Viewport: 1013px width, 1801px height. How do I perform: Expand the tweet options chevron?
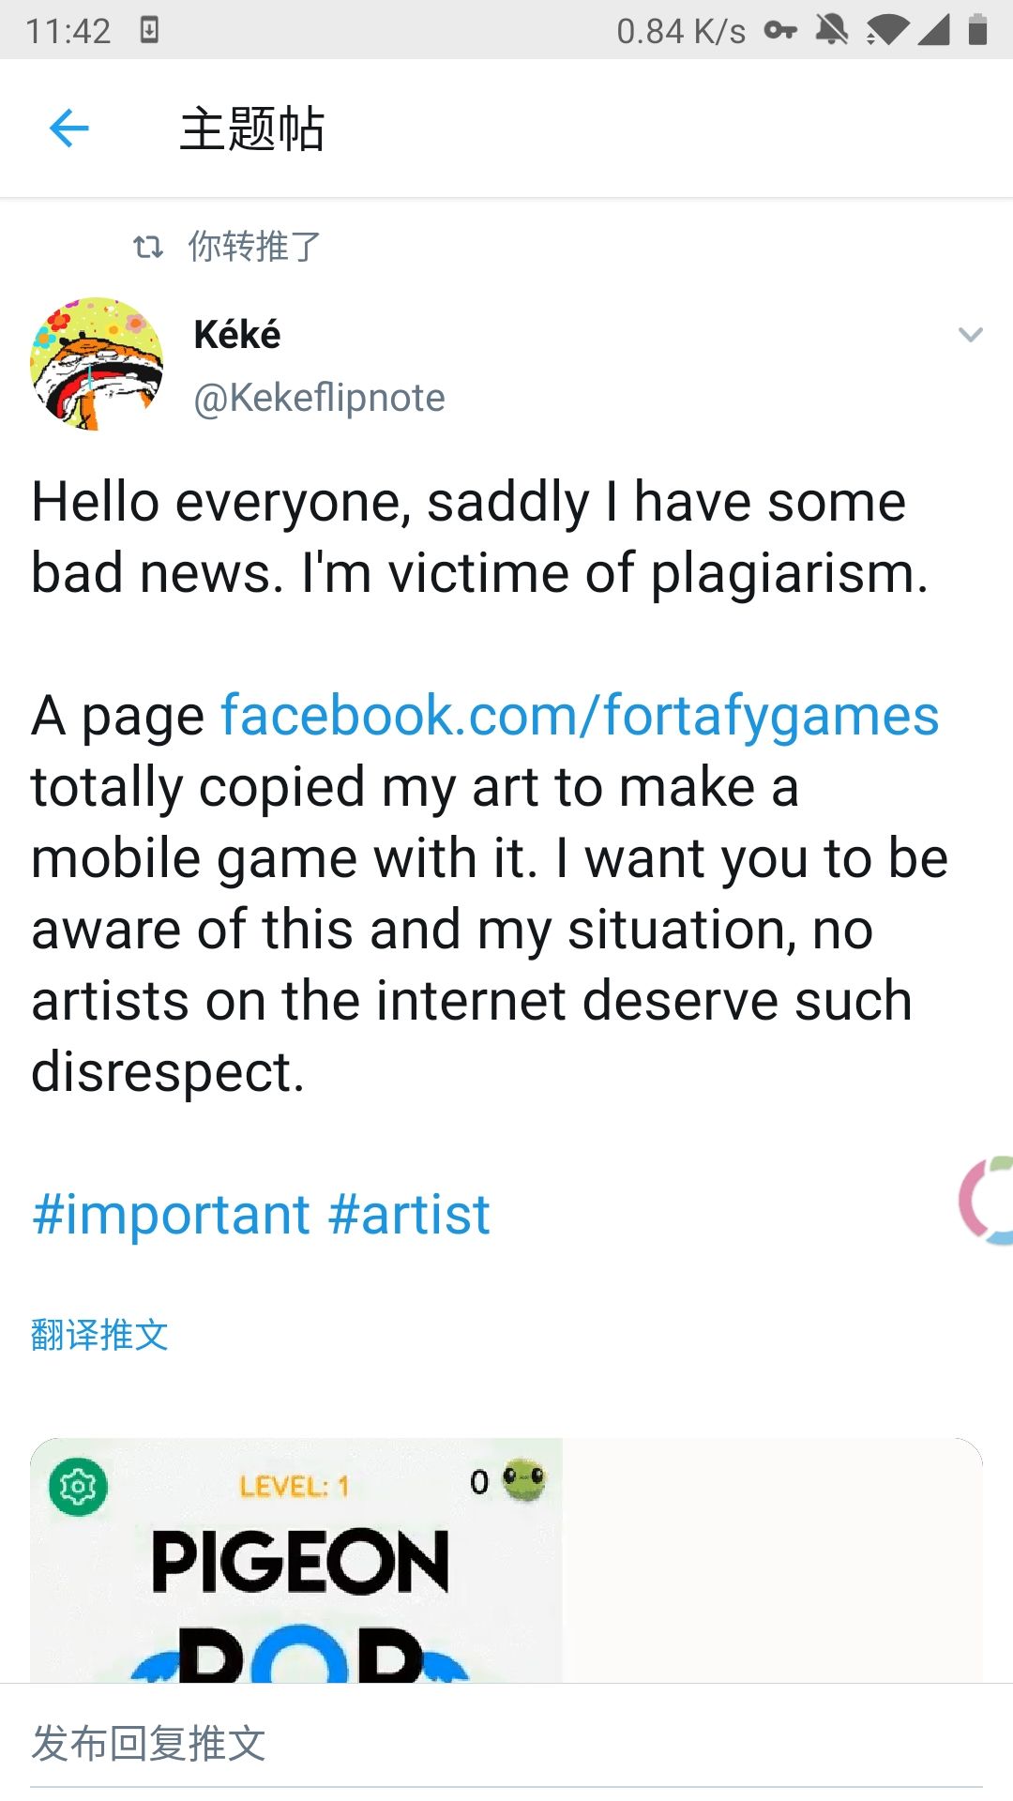[970, 335]
